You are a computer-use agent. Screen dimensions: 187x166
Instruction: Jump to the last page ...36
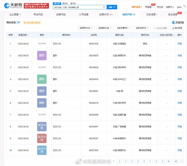pyautogui.click(x=175, y=161)
